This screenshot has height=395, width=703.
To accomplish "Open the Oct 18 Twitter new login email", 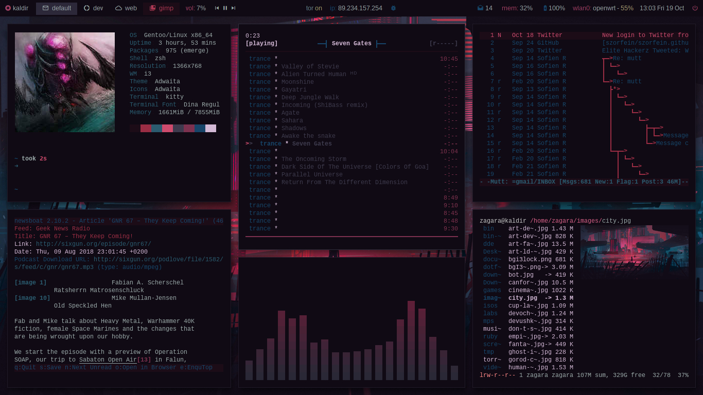I will coord(584,35).
